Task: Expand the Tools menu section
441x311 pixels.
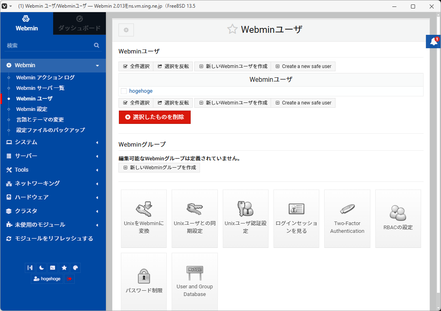Action: pyautogui.click(x=53, y=170)
